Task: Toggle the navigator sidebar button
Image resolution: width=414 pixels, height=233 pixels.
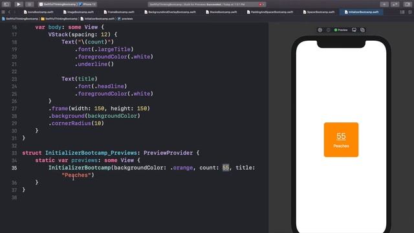Action: tap(6, 5)
